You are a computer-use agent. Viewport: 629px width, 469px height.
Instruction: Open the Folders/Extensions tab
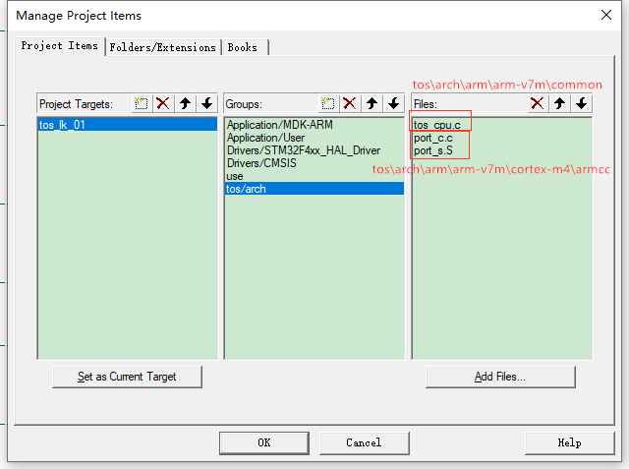pyautogui.click(x=162, y=47)
